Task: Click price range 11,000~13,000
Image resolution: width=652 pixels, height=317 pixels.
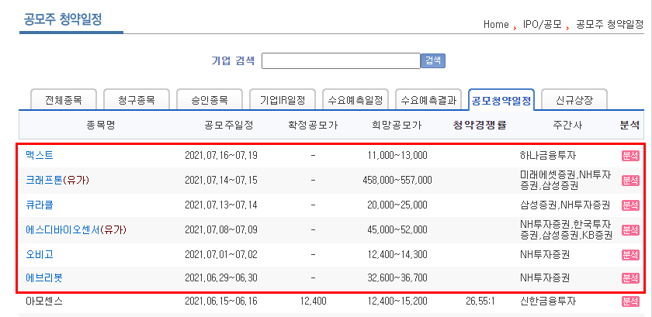Action: click(x=397, y=156)
